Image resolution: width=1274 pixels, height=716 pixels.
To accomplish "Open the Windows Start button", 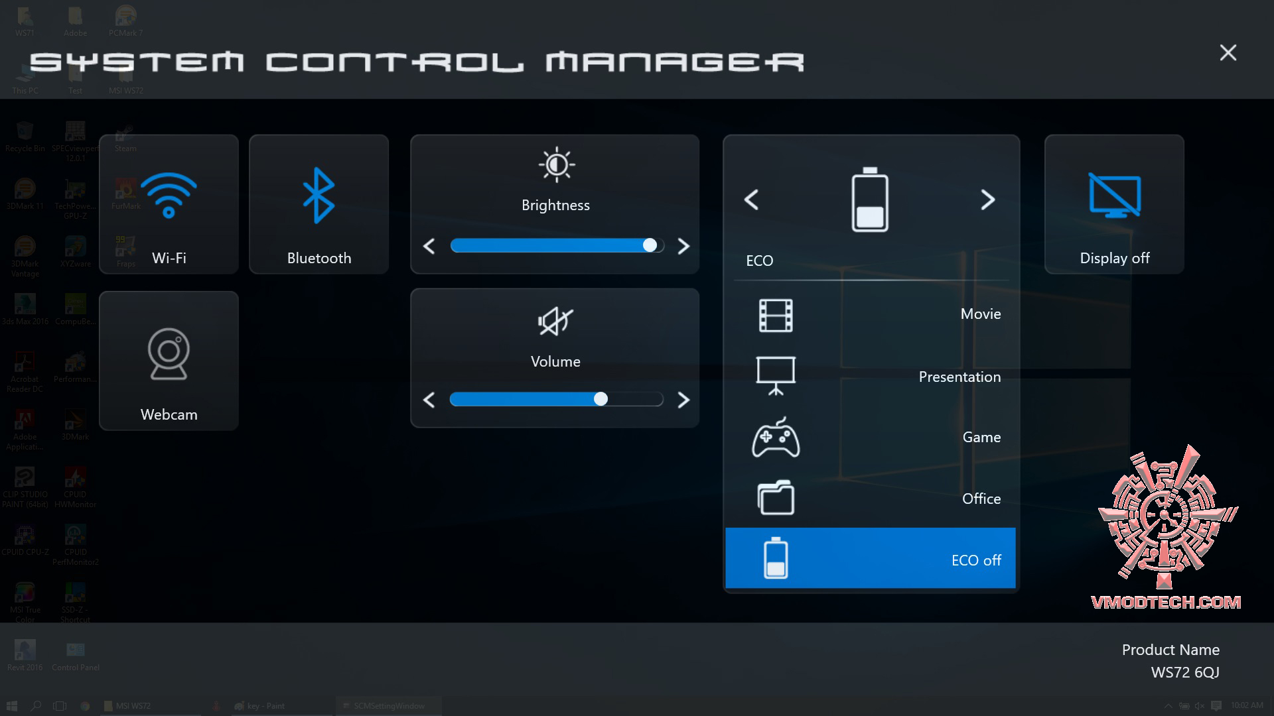I will point(11,706).
